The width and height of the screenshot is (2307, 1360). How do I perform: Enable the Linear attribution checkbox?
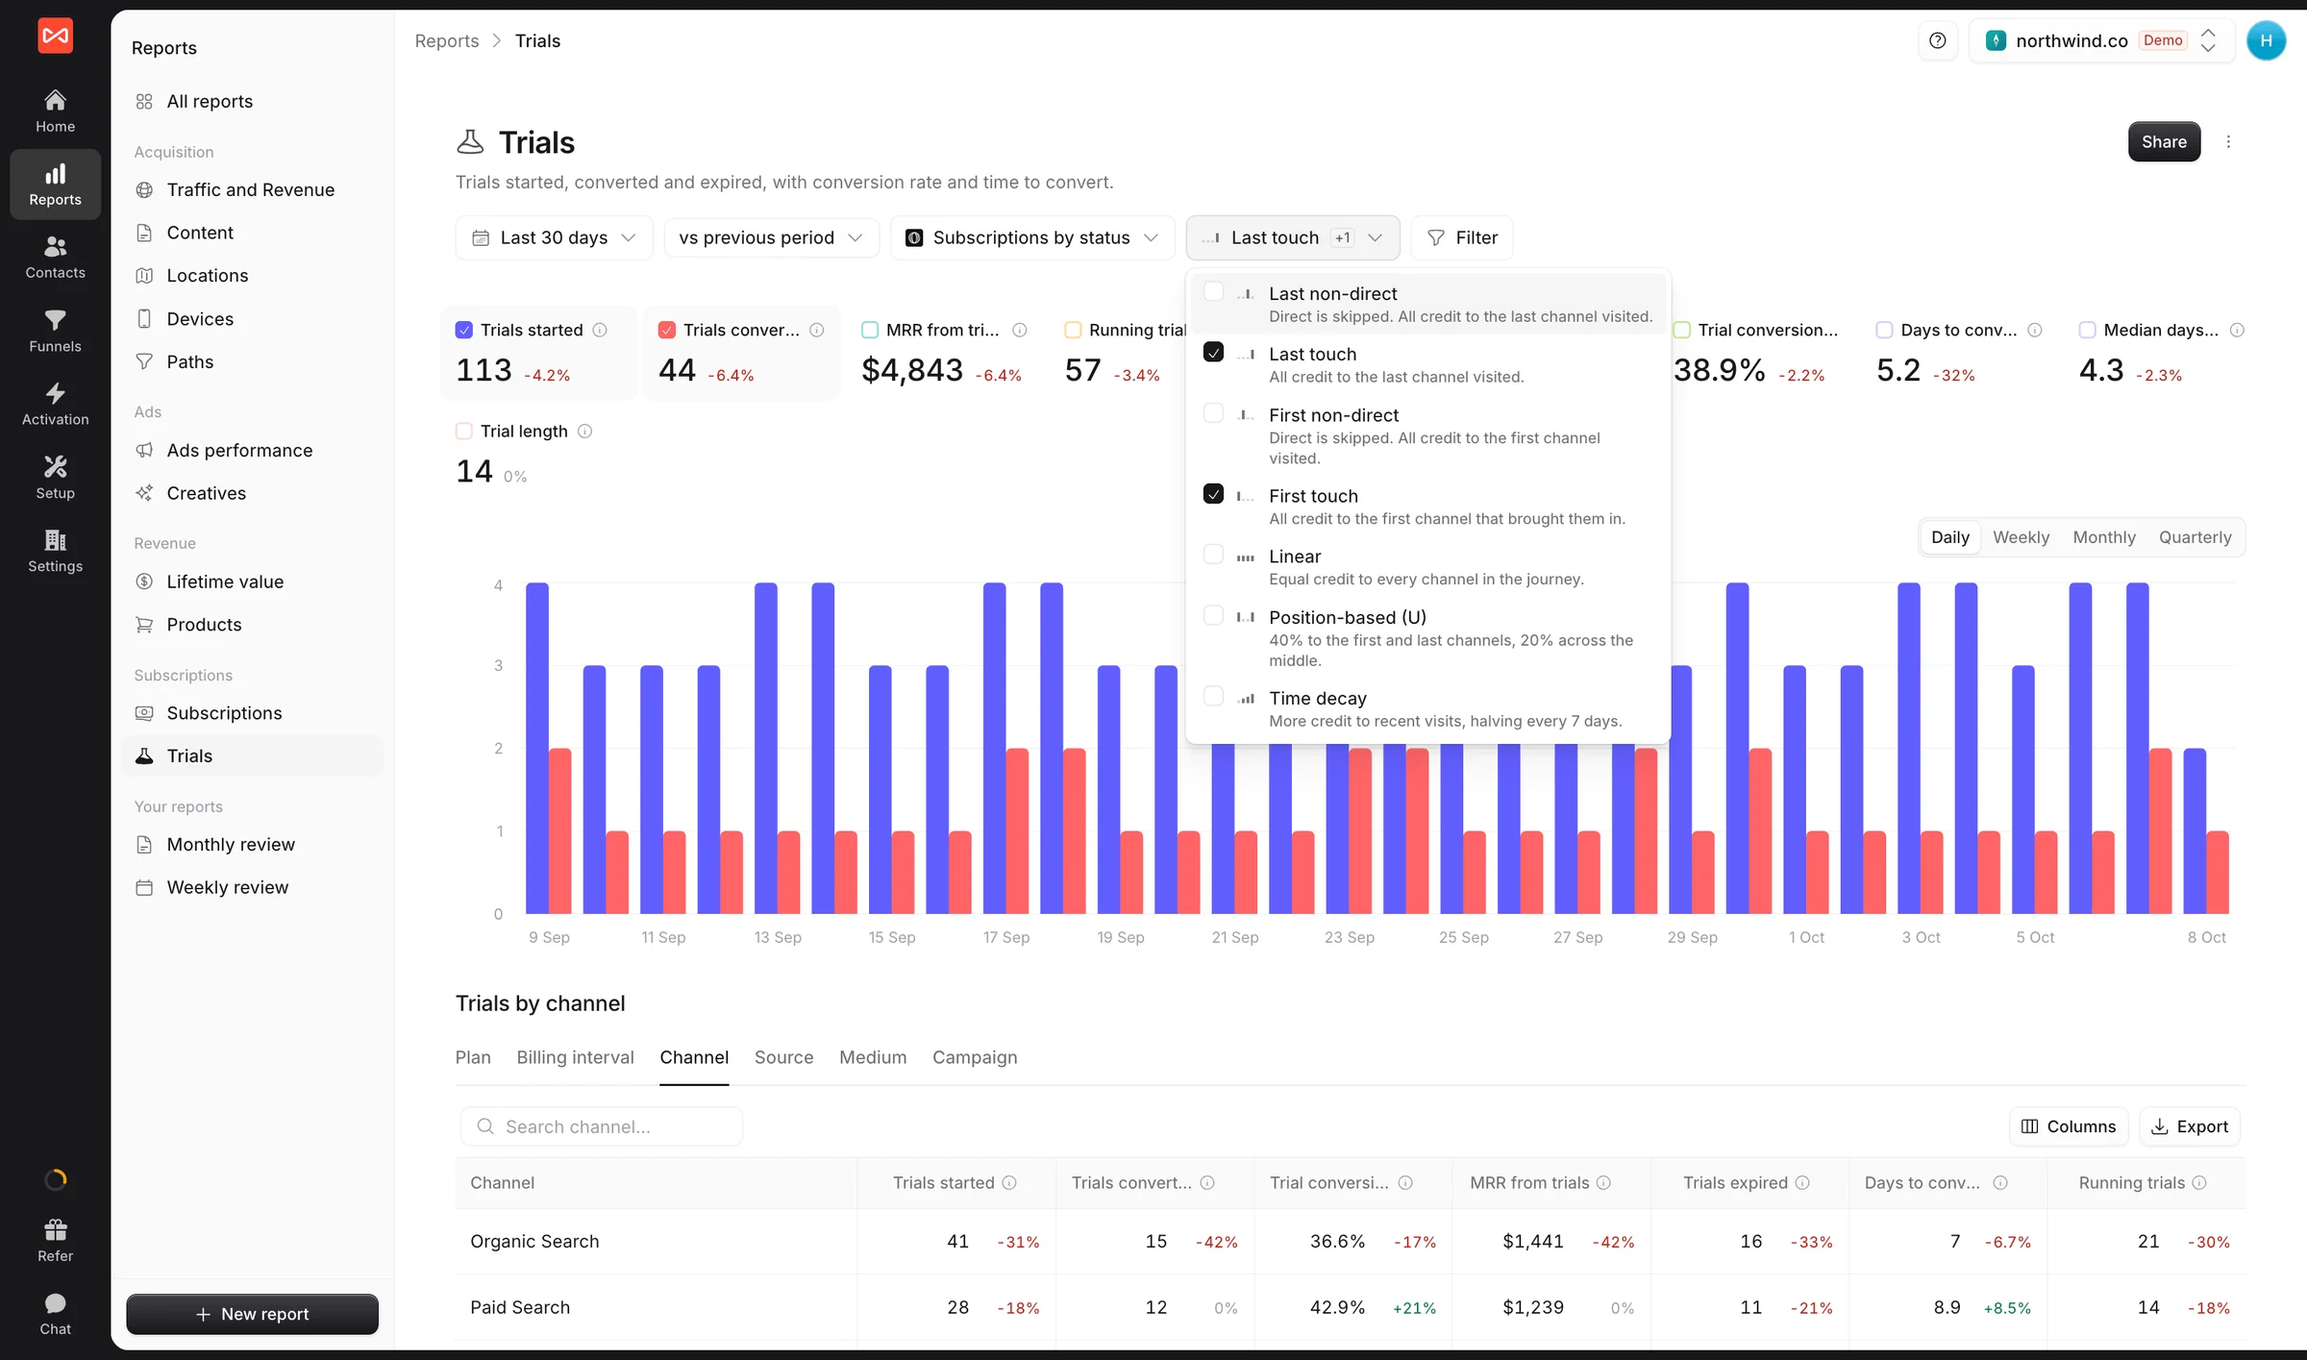coord(1213,555)
